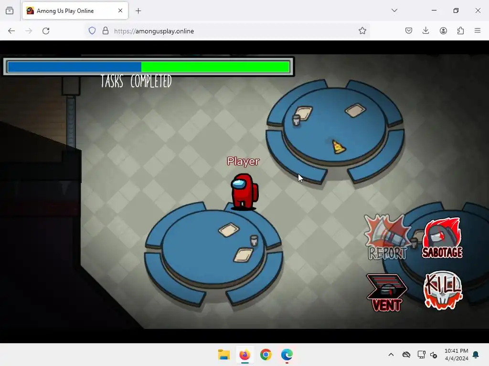
Task: Go forward to the next page
Action: [29, 31]
